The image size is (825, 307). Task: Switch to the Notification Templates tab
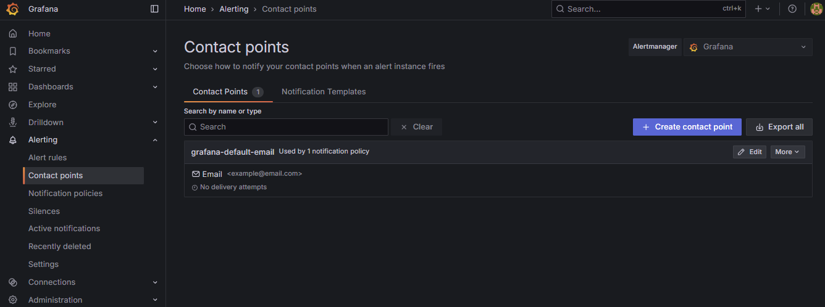point(324,92)
